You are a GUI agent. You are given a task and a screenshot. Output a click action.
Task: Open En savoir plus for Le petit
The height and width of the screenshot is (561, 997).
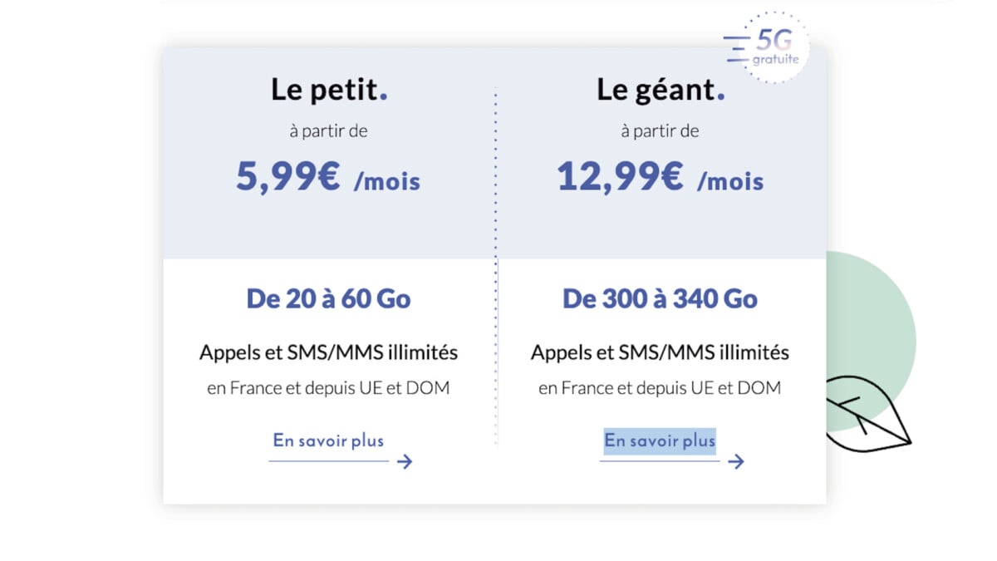(x=328, y=440)
